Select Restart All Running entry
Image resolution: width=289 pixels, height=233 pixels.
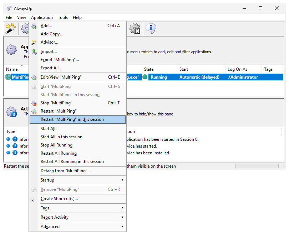[x=77, y=153]
